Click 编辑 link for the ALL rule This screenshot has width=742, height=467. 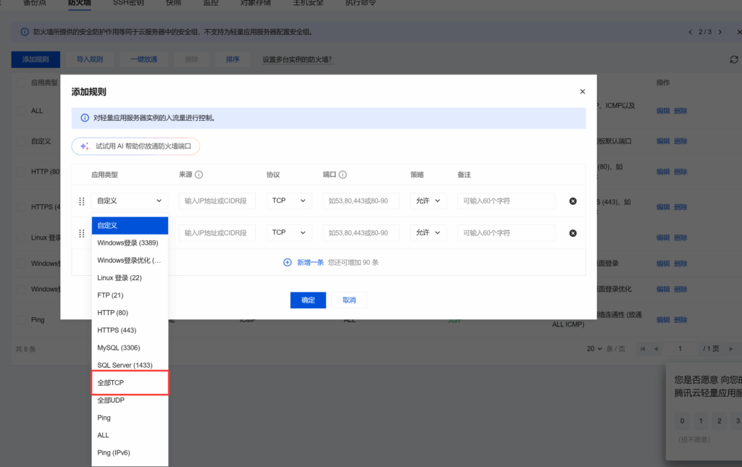point(663,111)
